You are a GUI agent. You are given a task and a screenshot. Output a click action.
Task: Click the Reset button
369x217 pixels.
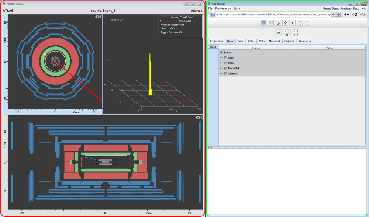[x=327, y=8]
